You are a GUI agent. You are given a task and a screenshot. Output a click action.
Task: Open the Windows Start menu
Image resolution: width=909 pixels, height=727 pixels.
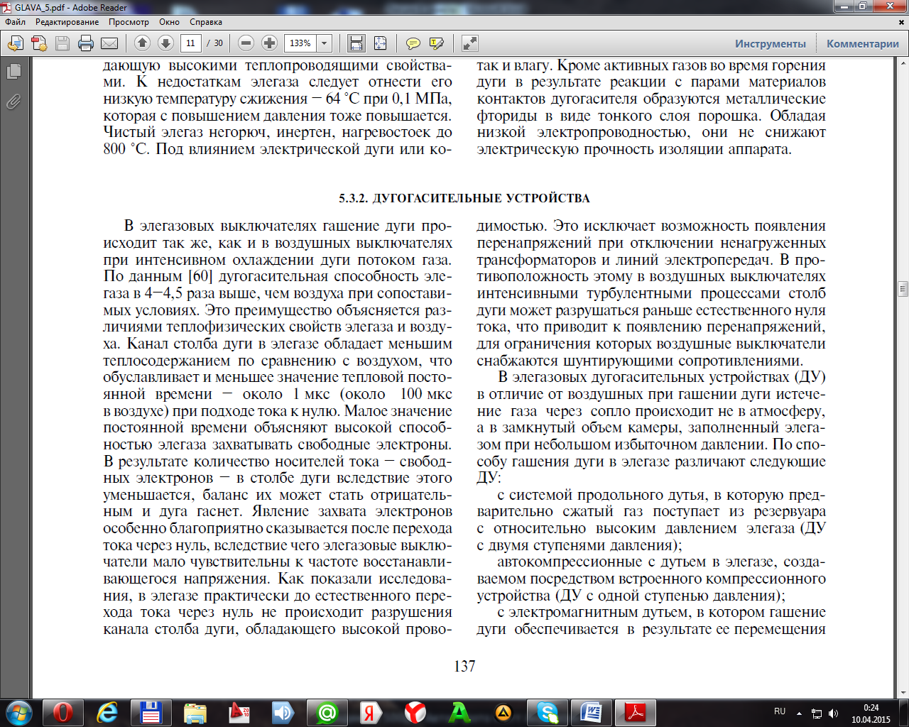click(19, 713)
